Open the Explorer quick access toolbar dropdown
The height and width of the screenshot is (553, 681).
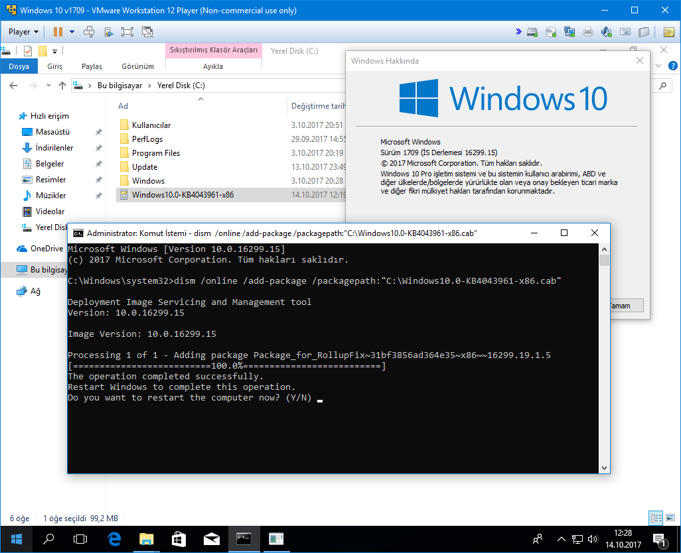(x=54, y=52)
